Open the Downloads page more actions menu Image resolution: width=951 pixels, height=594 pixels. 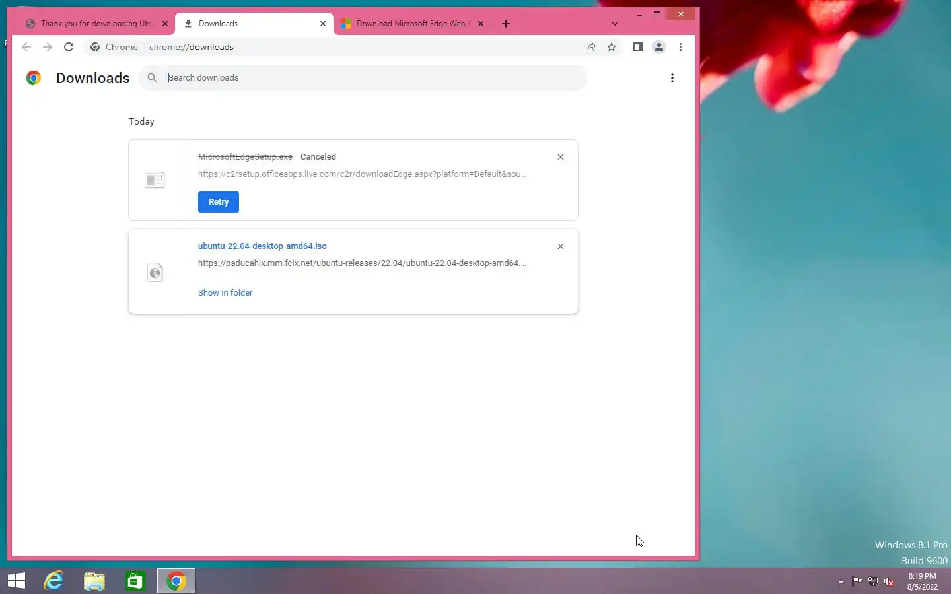click(x=672, y=78)
